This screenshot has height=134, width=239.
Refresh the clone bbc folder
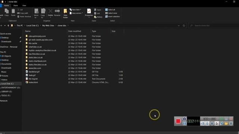click(184, 26)
